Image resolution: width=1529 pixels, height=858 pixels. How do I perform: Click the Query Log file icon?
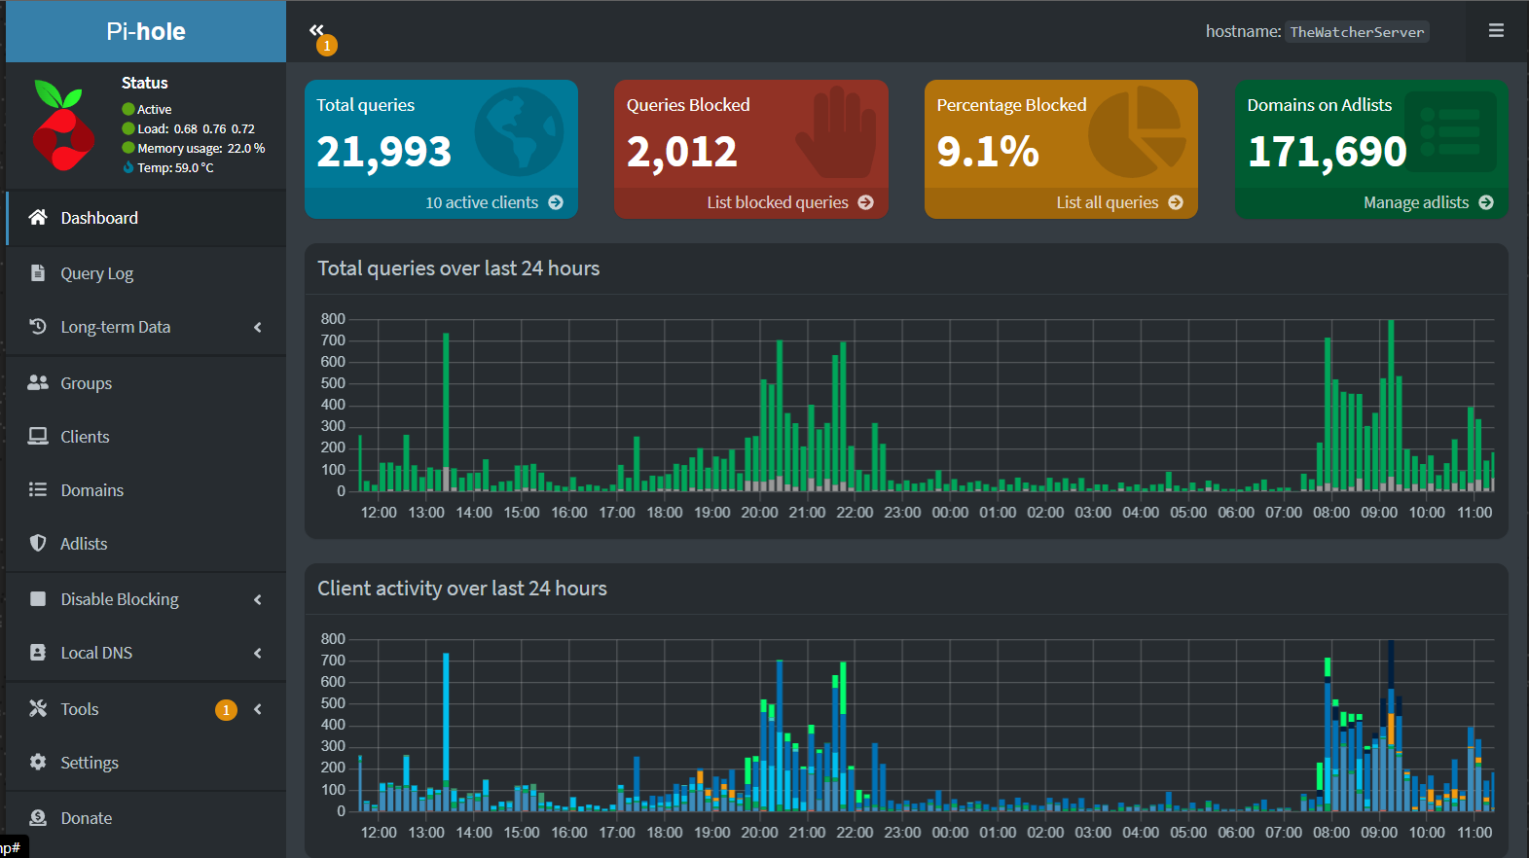[x=38, y=273]
